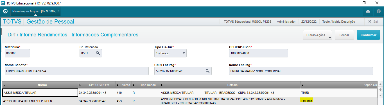The width and height of the screenshot is (384, 105).
Task: Click the Confirmar button
Action: [368, 35]
